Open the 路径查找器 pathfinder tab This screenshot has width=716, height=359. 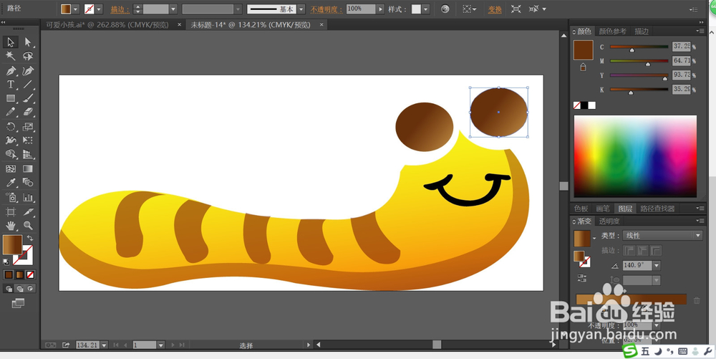point(657,209)
